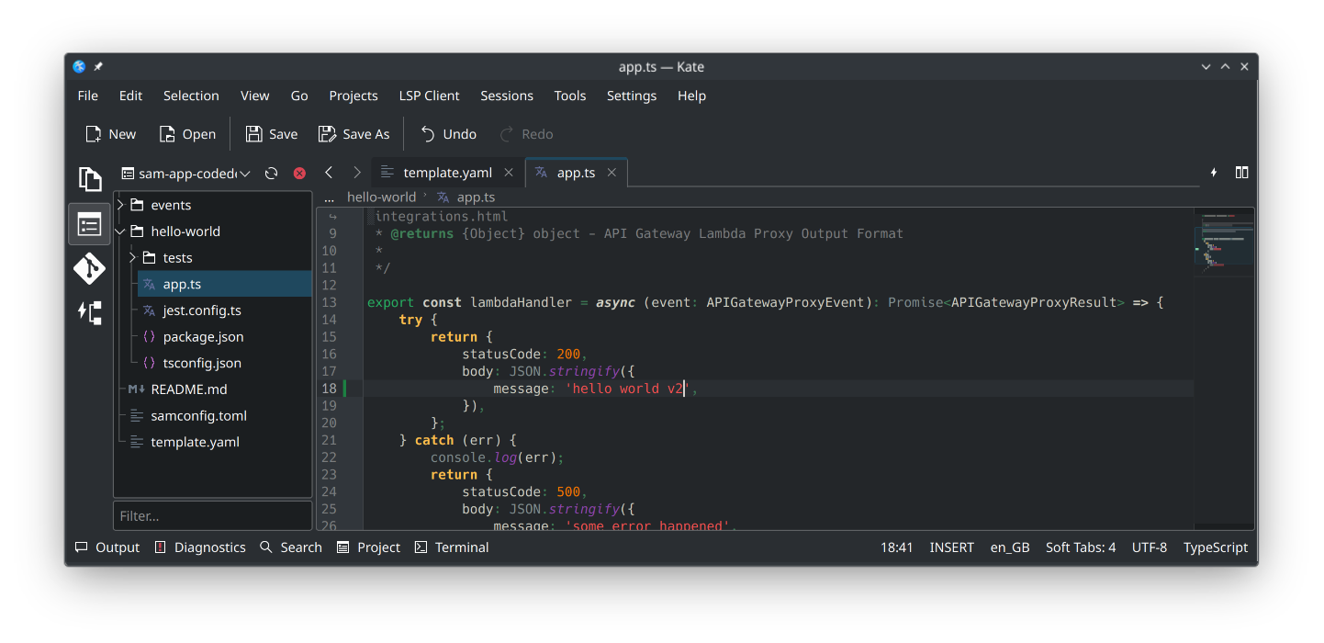Viewport: 1324px width, 643px height.
Task: Go to previous tab with the back arrow
Action: pos(329,173)
